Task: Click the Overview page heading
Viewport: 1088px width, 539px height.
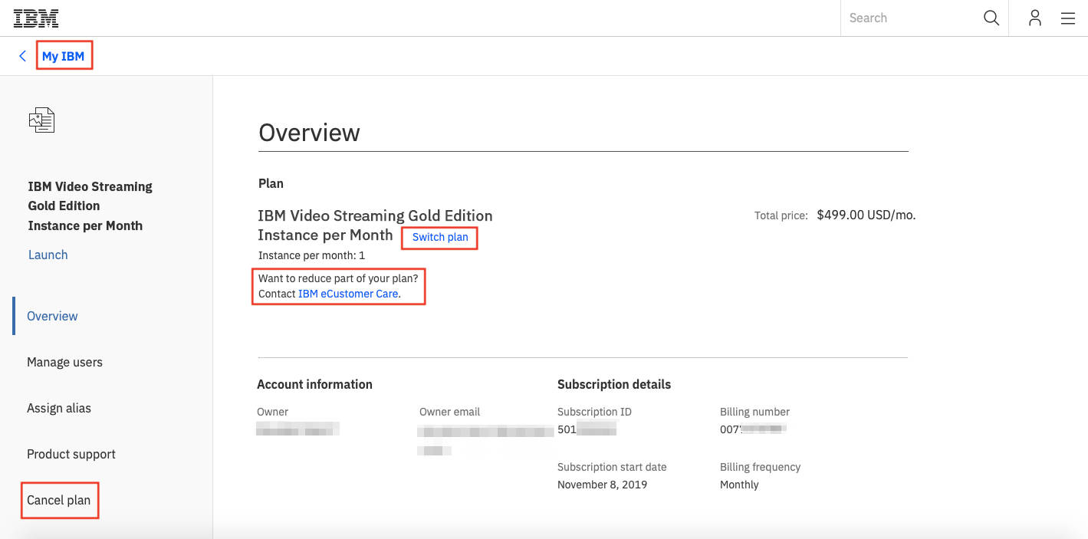Action: pyautogui.click(x=310, y=133)
